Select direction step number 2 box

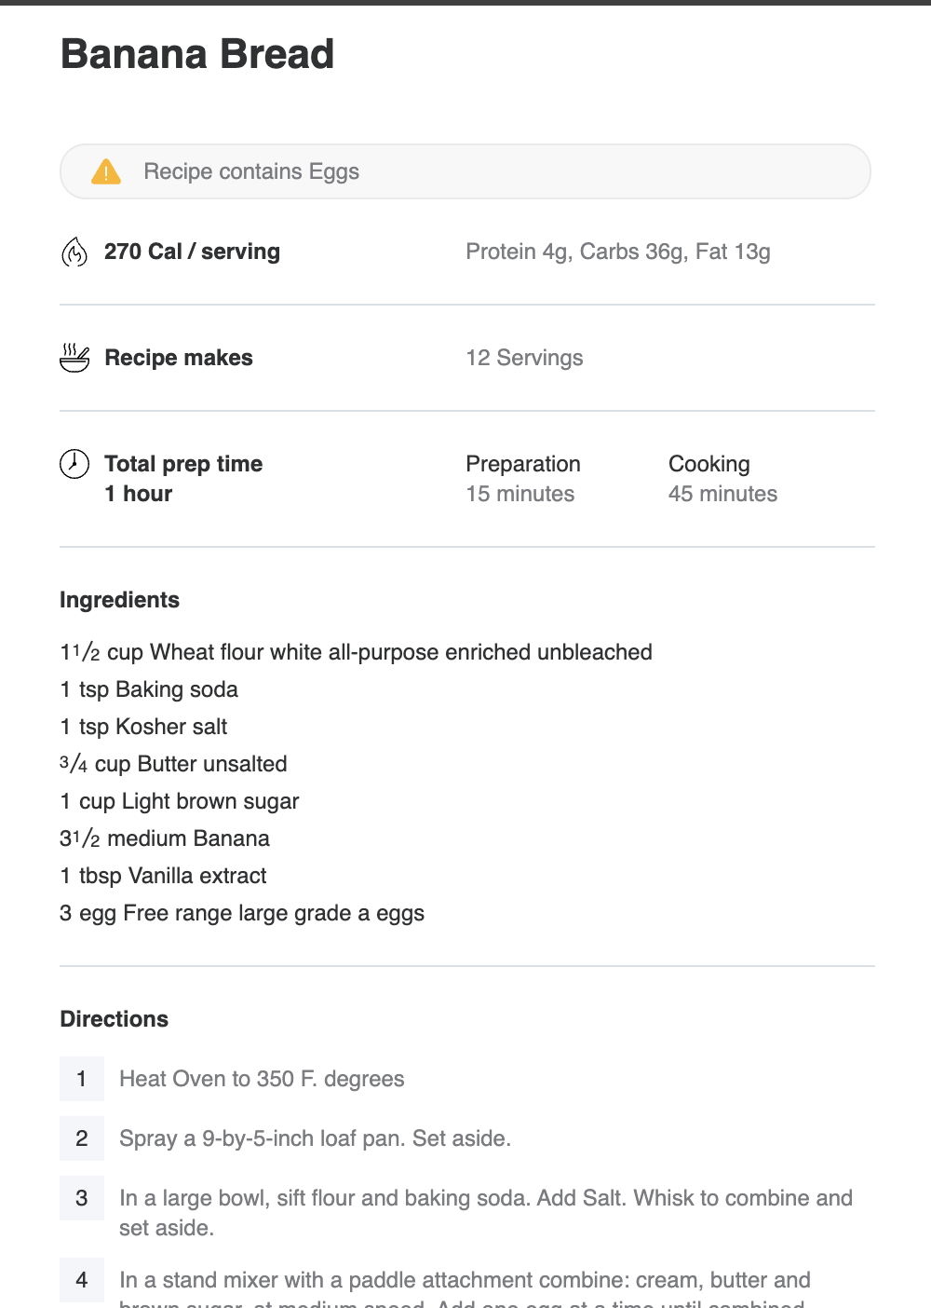click(82, 1138)
